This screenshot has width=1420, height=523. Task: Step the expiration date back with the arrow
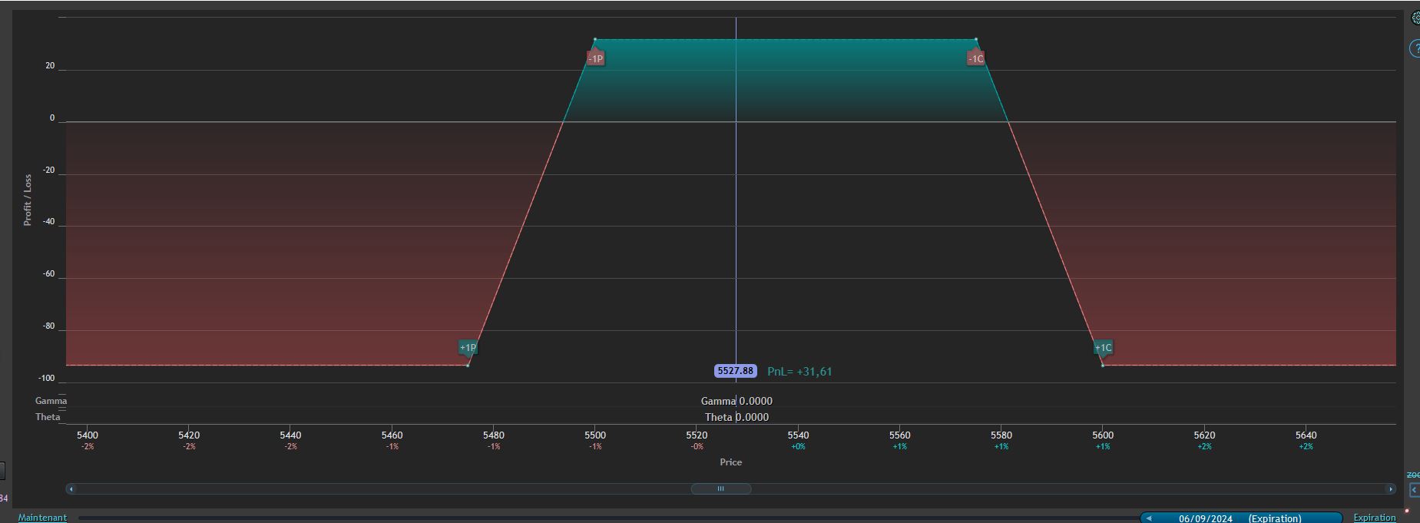1149,518
